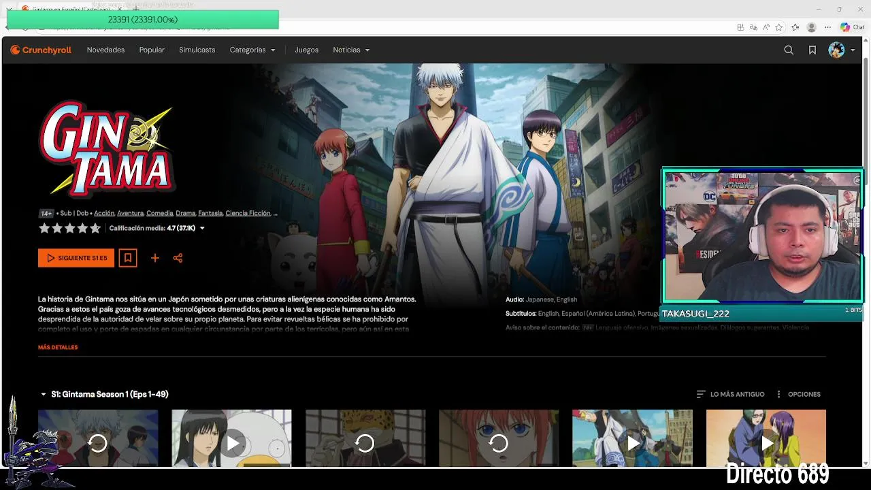Go to Novedades

tap(105, 50)
